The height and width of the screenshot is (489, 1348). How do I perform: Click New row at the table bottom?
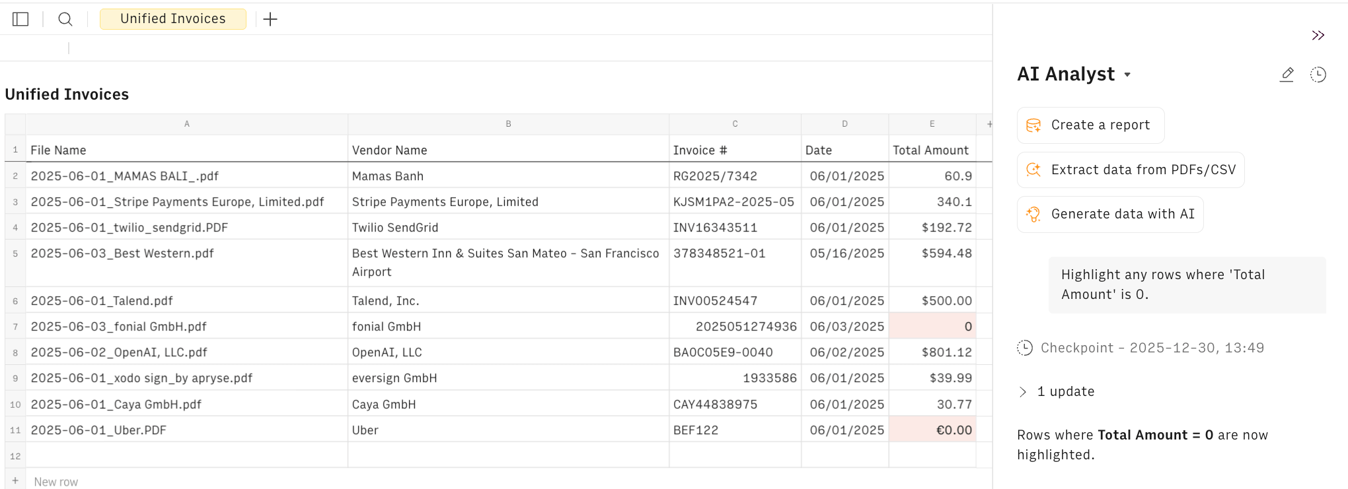tap(56, 482)
